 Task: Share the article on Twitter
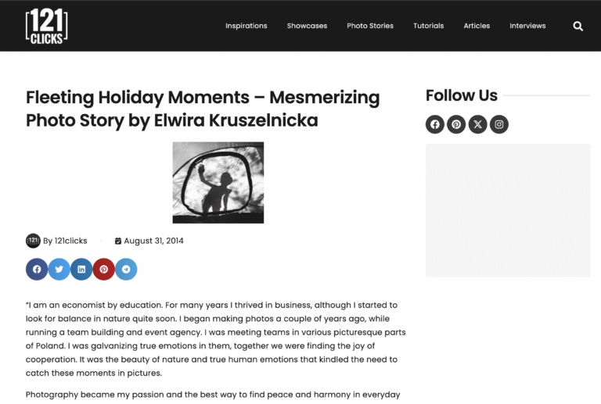coord(59,270)
